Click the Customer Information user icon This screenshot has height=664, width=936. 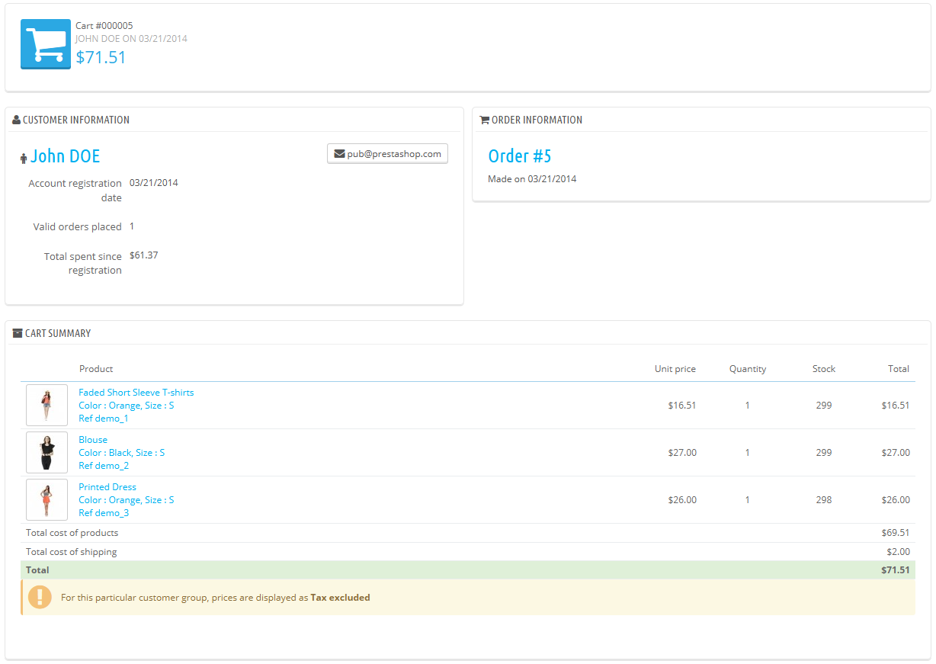click(x=16, y=120)
